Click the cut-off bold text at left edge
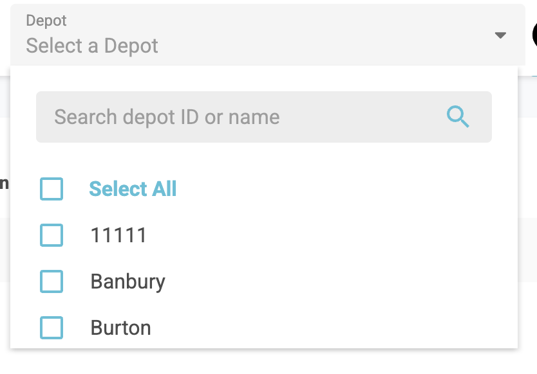The width and height of the screenshot is (537, 374). tap(4, 184)
